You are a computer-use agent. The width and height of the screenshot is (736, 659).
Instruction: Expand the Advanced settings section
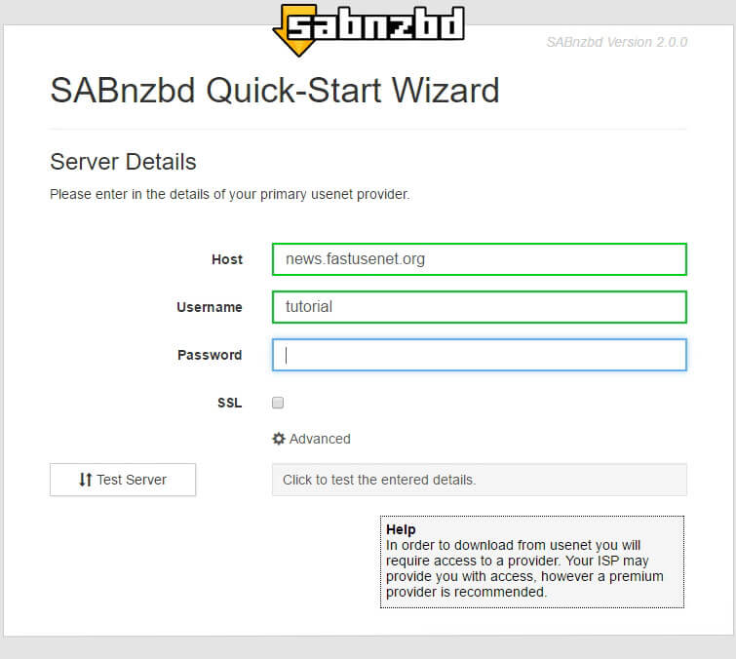click(319, 439)
